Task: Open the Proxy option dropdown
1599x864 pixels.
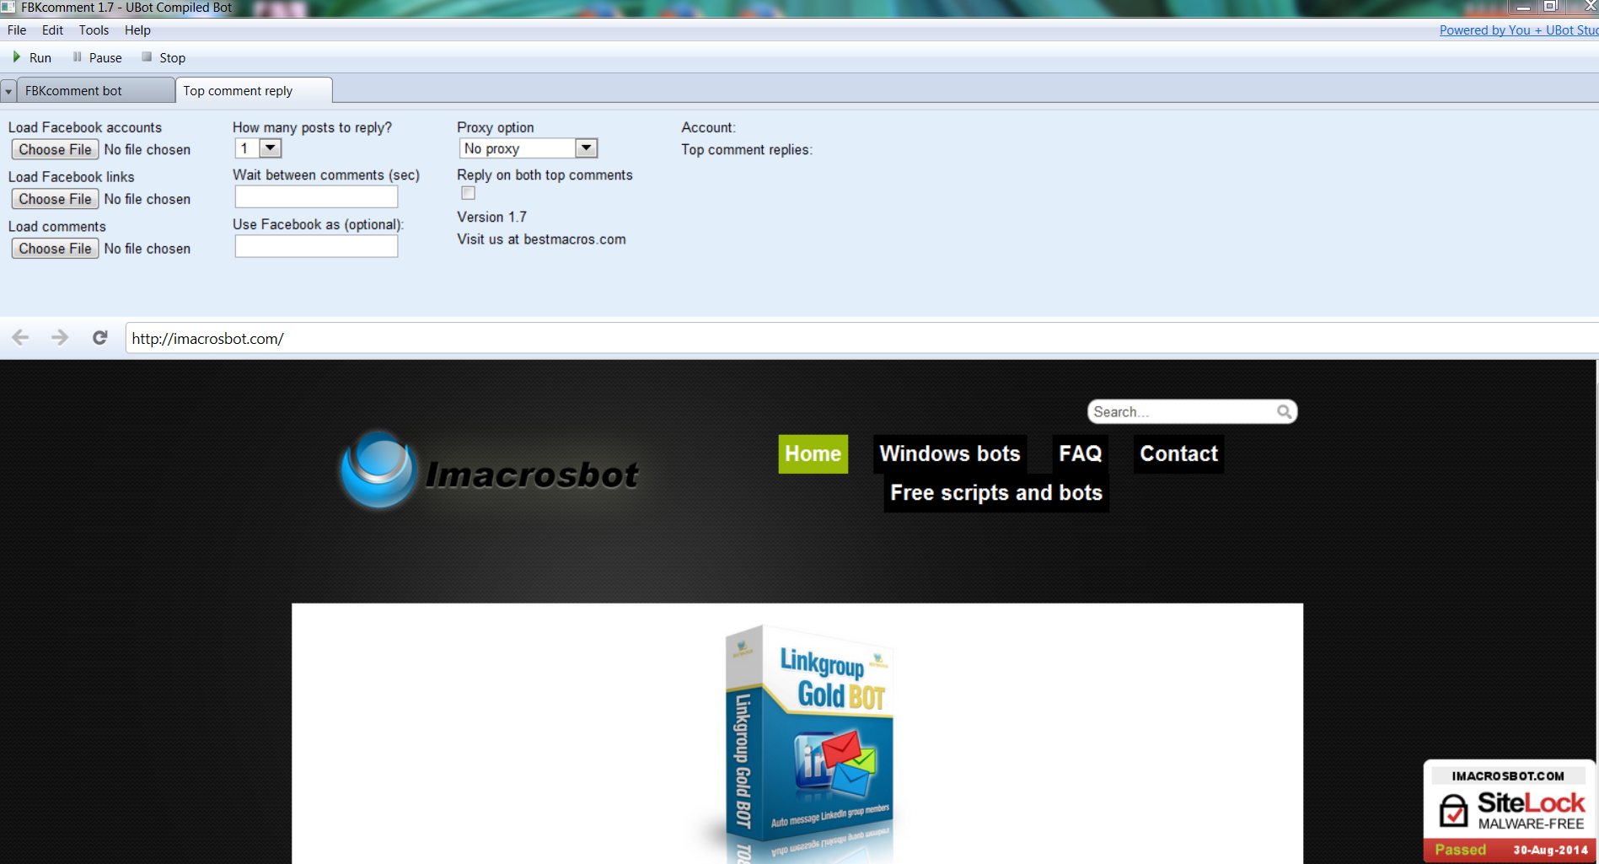Action: (x=586, y=148)
